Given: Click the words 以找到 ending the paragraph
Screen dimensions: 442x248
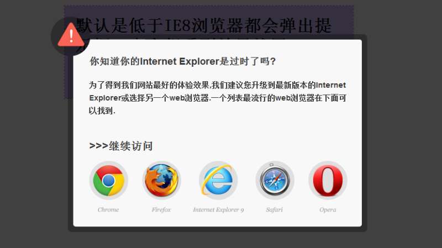Looking at the screenshot, I should coord(101,111).
